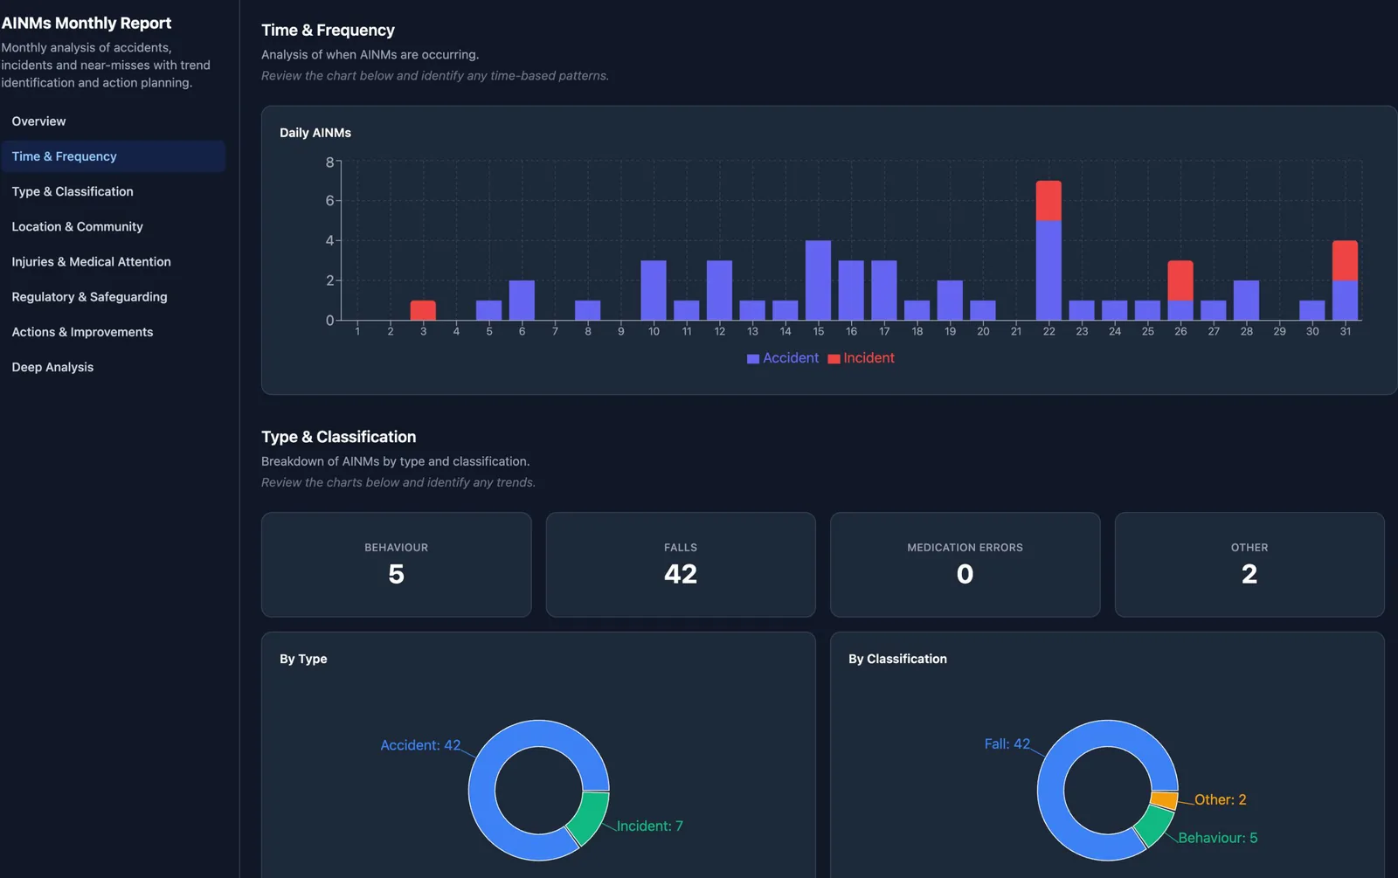Click "Breakdown of AINMs by type and classification." text

click(395, 461)
